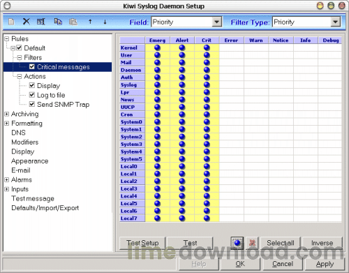Select DNS in the settings tree
Image resolution: width=349 pixels, height=273 pixels.
pos(18,133)
